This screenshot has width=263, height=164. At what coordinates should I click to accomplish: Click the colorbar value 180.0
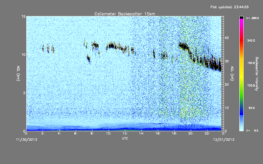click(x=251, y=63)
